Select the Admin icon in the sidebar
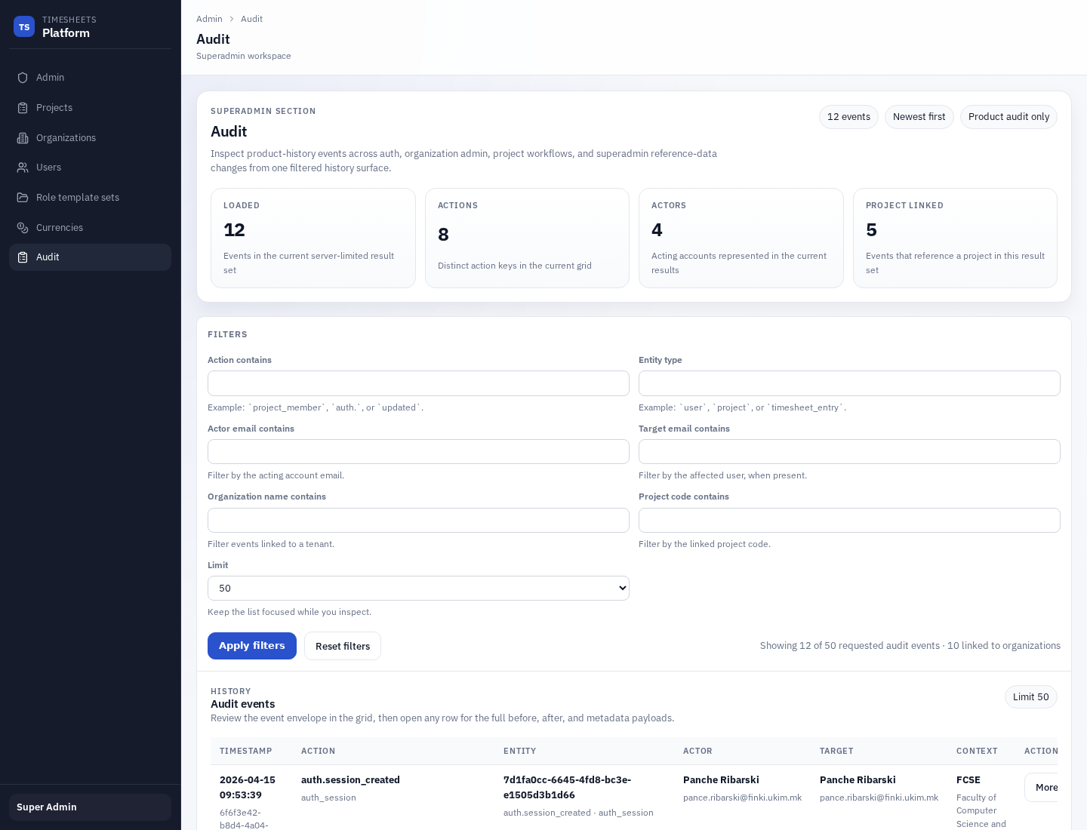The height and width of the screenshot is (830, 1087). click(x=23, y=77)
